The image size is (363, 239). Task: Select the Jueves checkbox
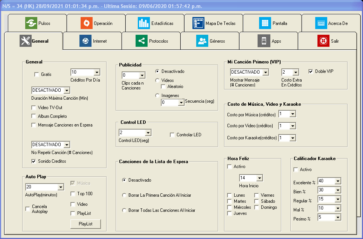pos(229,213)
